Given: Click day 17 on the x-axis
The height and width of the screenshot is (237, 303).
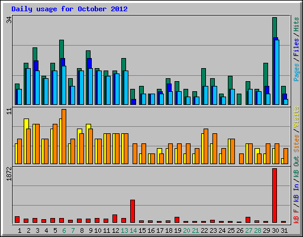Looking at the screenshot, I should click(x=160, y=230).
